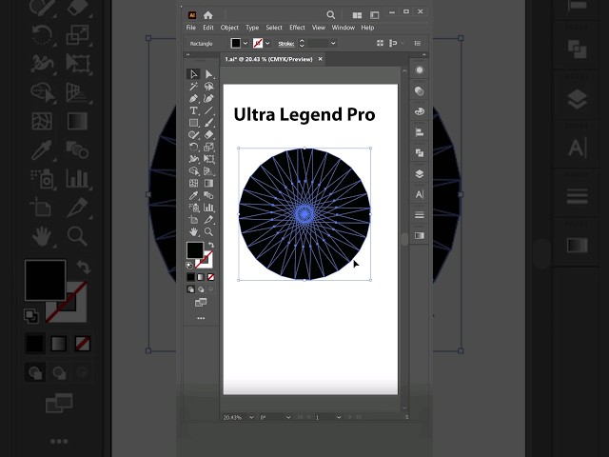Change the screen mode

(x=201, y=303)
